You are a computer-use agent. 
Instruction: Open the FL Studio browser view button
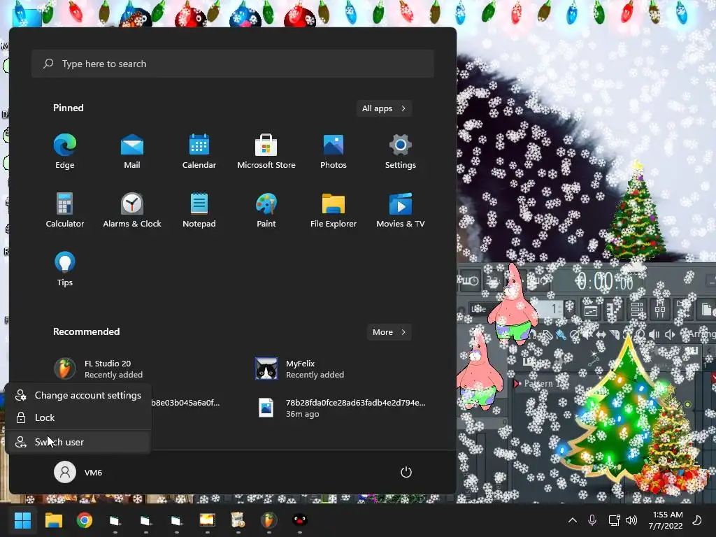[x=683, y=310]
